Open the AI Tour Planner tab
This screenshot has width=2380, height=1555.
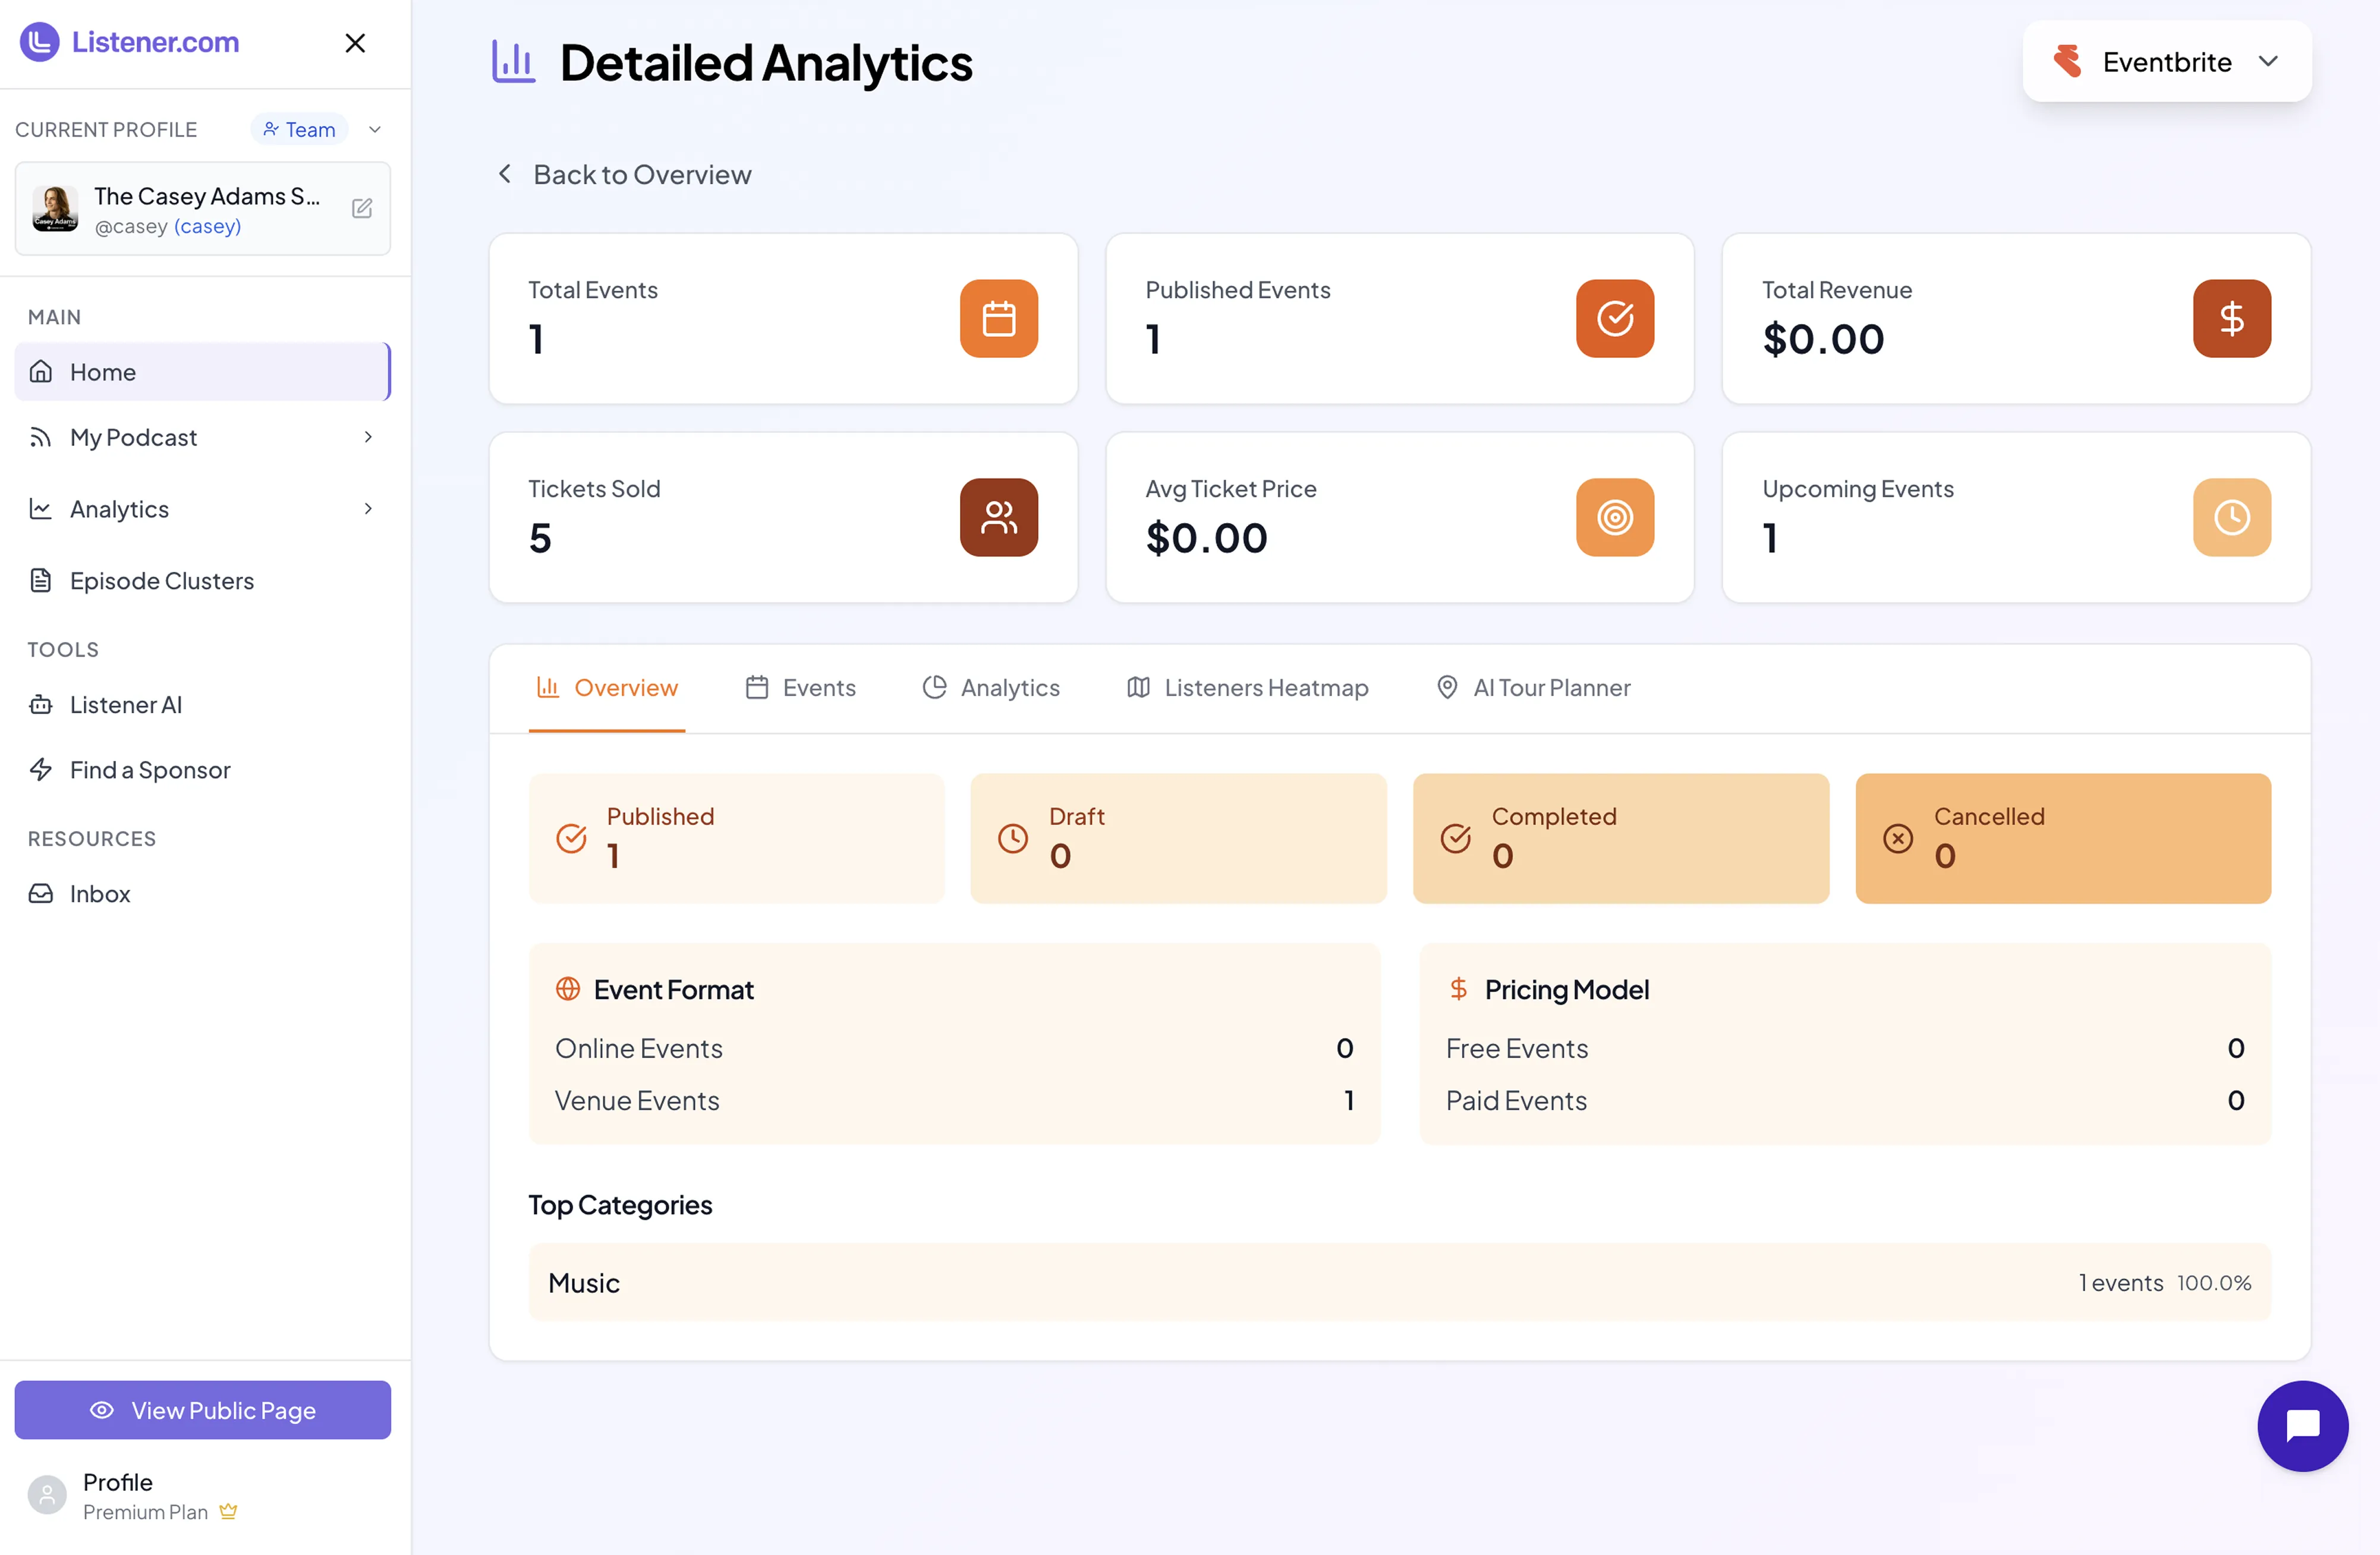pos(1532,687)
